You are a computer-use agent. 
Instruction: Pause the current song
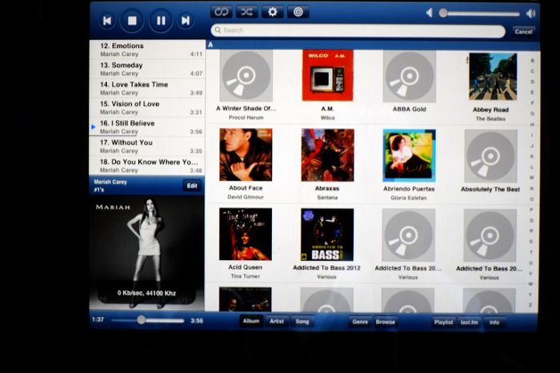pos(161,21)
